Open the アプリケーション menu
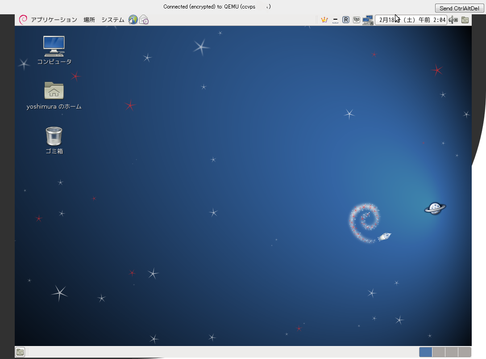This screenshot has height=359, width=486. 54,20
